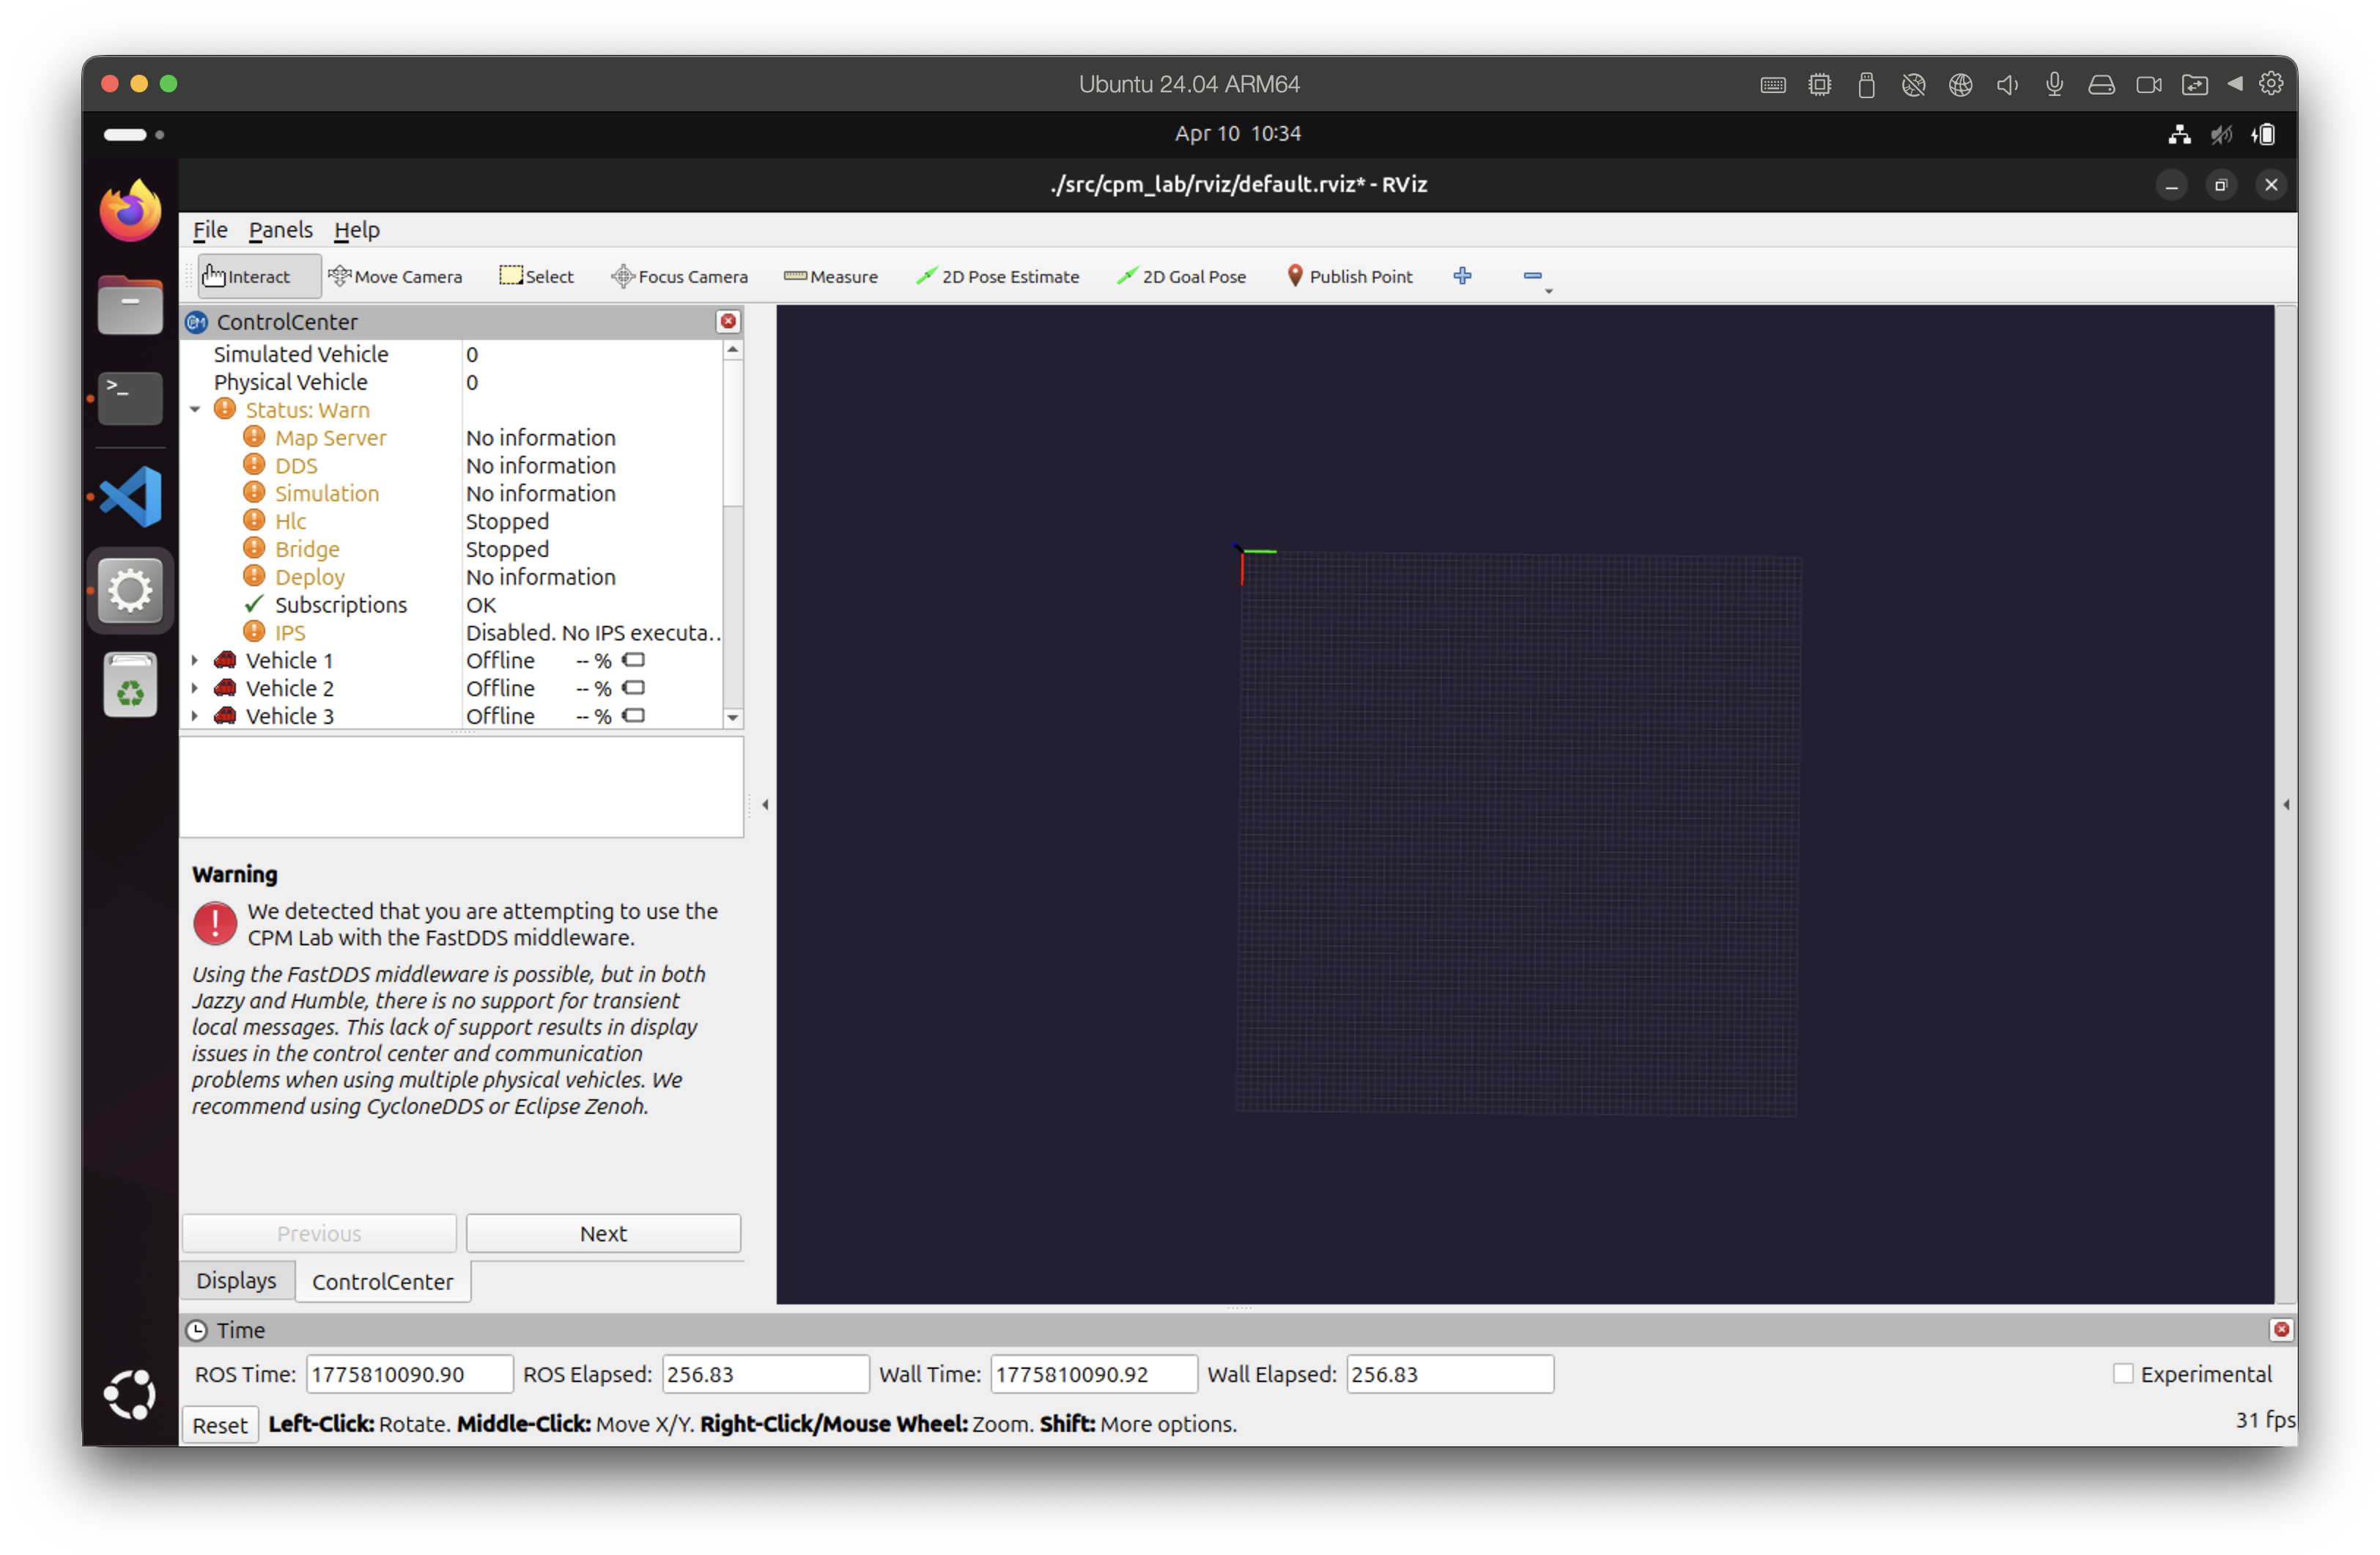
Task: Close the Time panel
Action: coord(2281,1329)
